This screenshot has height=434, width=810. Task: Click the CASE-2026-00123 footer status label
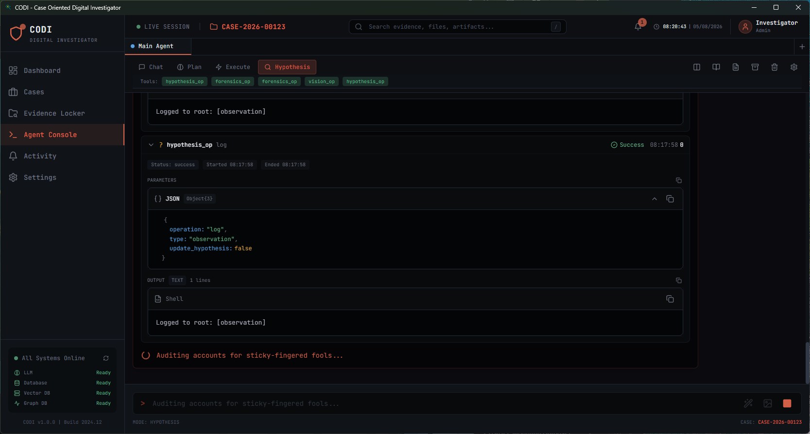click(x=780, y=422)
